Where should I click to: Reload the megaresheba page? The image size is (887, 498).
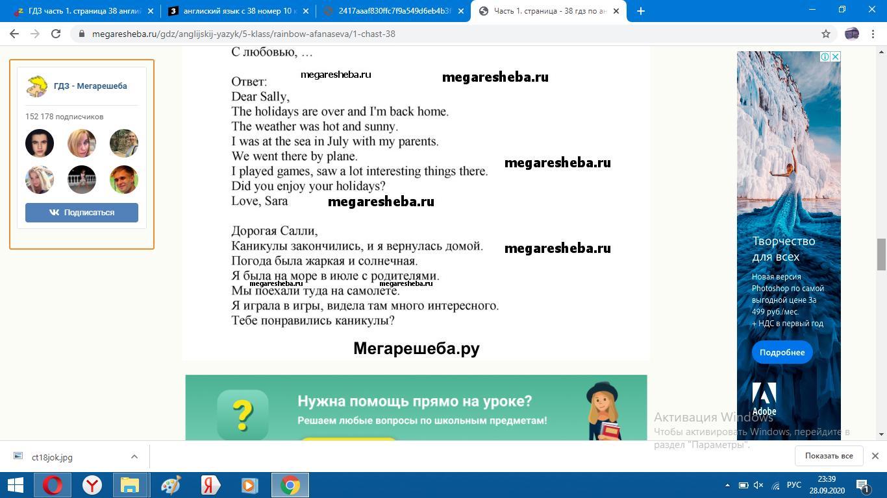[56, 34]
